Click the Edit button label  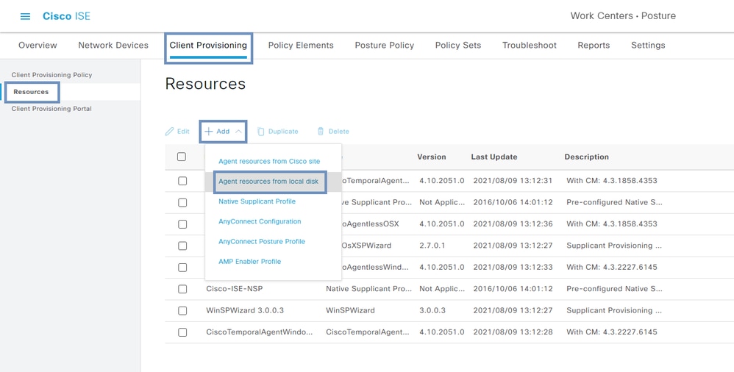click(183, 132)
